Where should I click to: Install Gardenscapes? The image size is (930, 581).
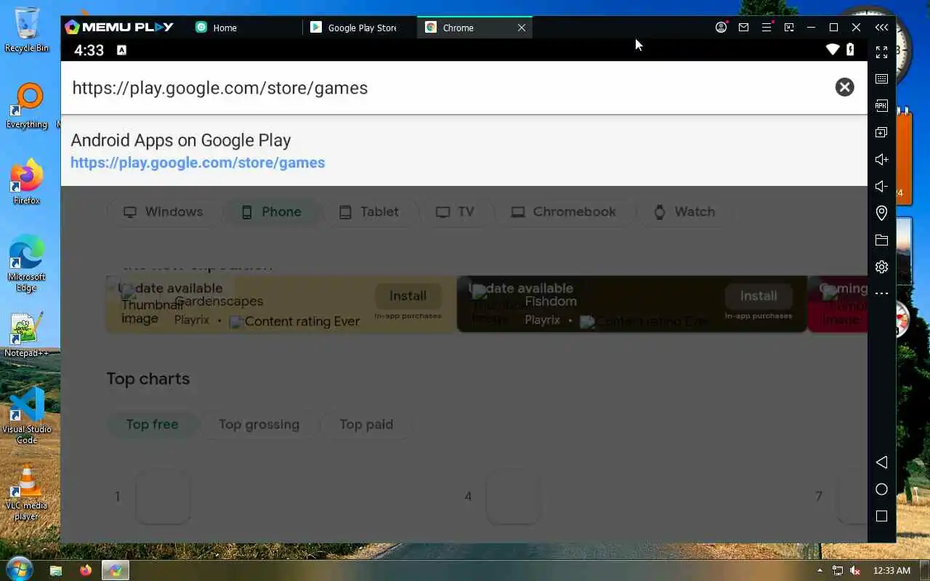point(408,296)
